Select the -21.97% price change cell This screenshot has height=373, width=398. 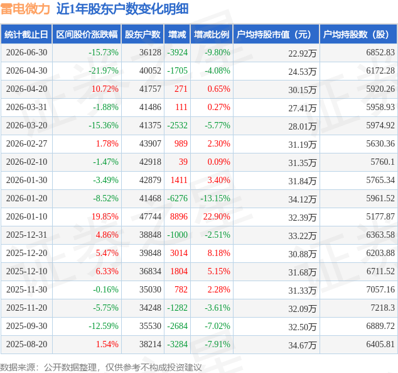(104, 70)
